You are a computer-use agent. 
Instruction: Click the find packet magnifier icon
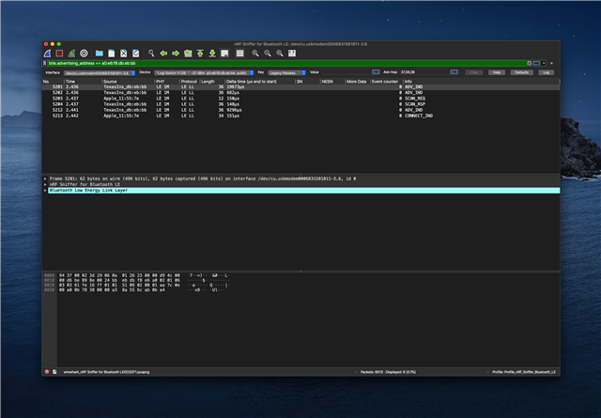tap(151, 54)
